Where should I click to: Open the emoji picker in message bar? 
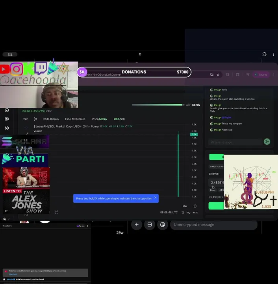163,224
